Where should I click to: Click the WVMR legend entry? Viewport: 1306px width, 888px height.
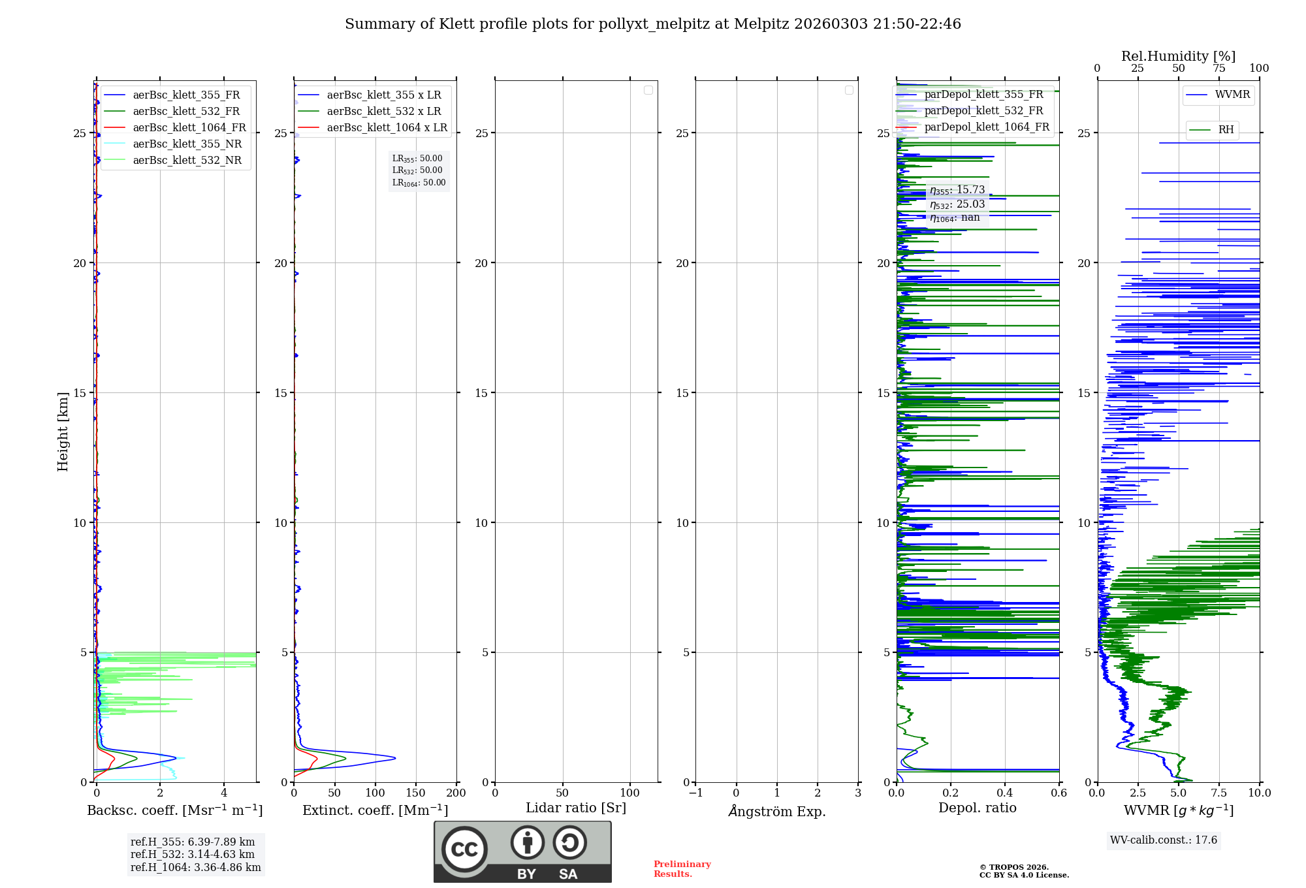click(1232, 95)
